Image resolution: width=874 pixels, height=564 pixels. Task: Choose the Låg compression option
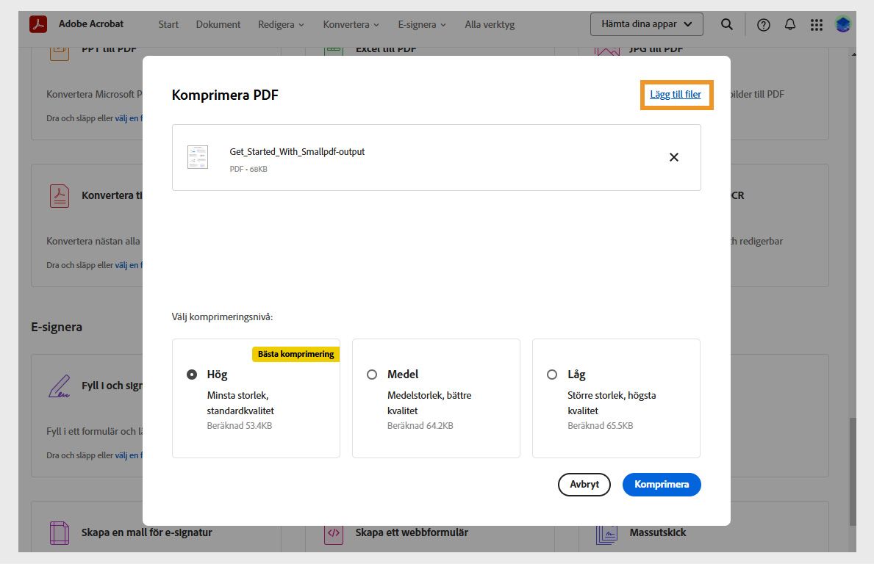tap(552, 375)
